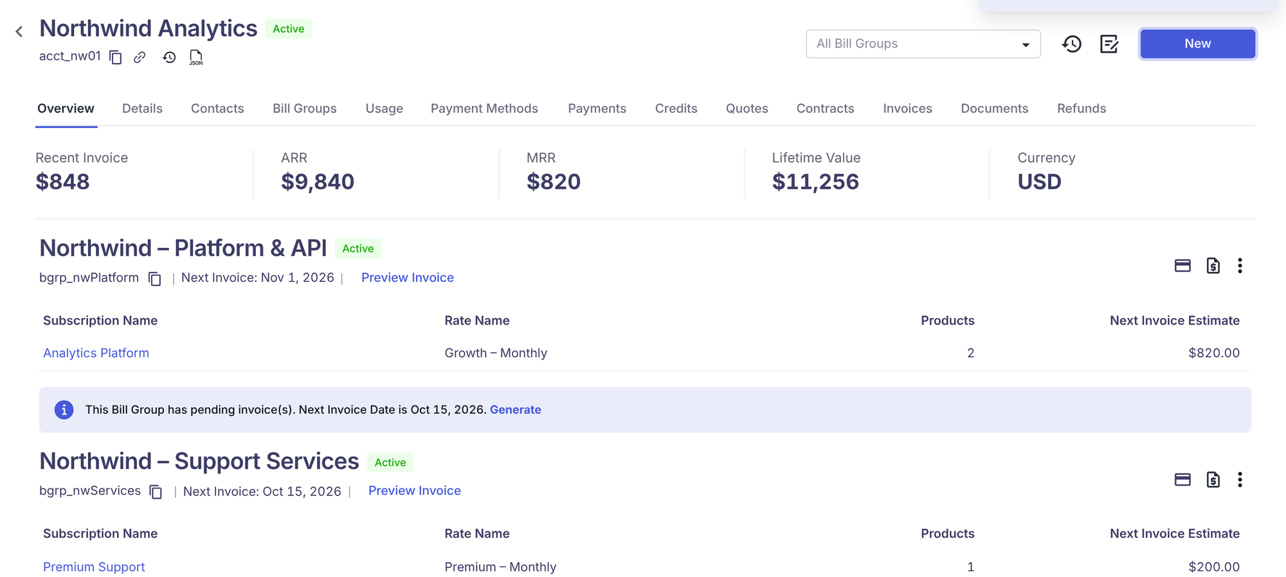The image size is (1286, 577).
Task: Open the Analytics Platform subscription
Action: tap(96, 353)
